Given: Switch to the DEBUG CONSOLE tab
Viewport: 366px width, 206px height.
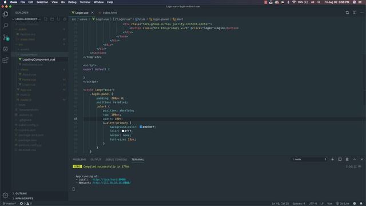Looking at the screenshot, I should 116,160.
